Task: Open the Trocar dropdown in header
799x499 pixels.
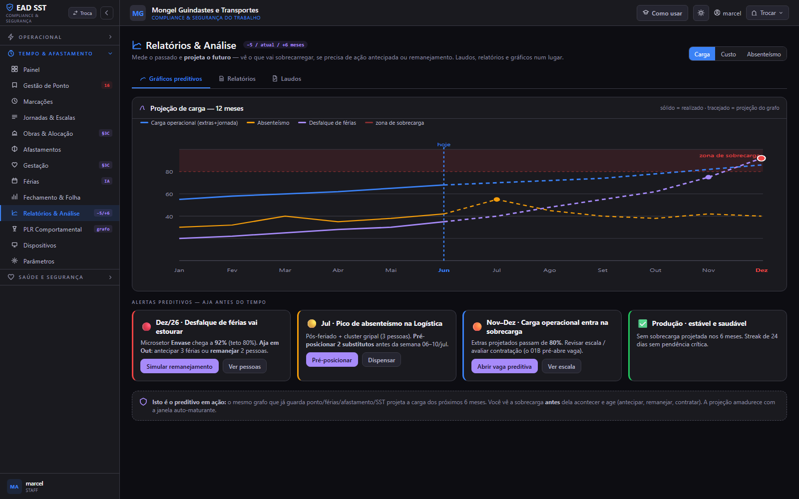Action: (767, 13)
